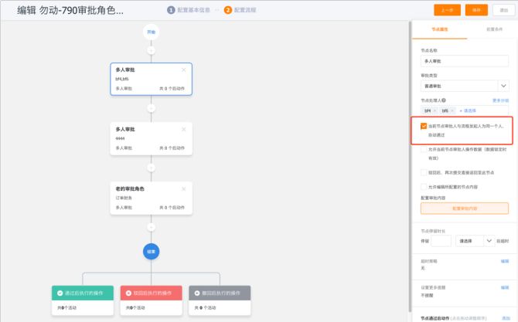The height and width of the screenshot is (322, 518).
Task: Click the green 通过后执行的操作 check icon
Action: click(x=60, y=293)
